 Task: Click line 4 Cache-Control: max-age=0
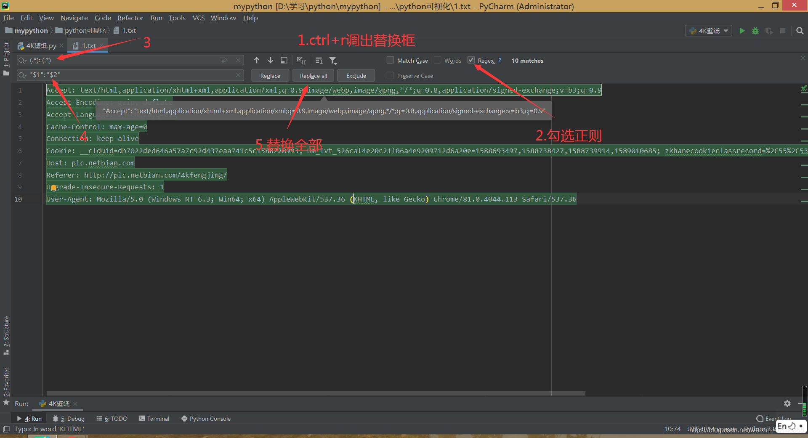[x=97, y=127]
